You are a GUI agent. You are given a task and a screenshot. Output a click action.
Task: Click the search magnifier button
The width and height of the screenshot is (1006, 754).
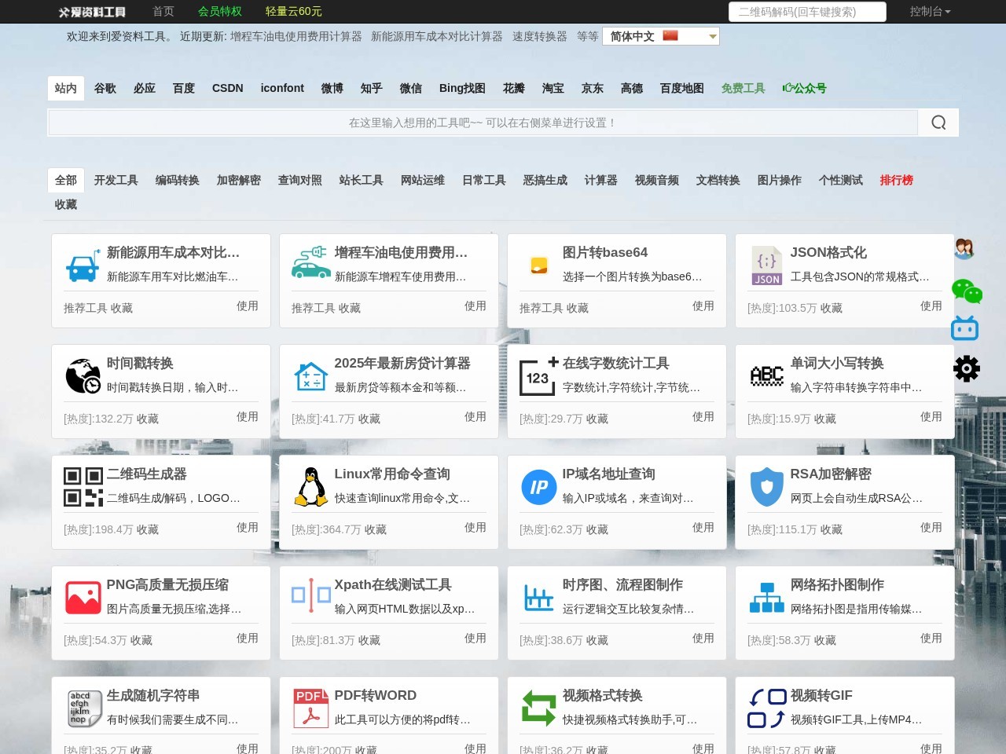[938, 123]
